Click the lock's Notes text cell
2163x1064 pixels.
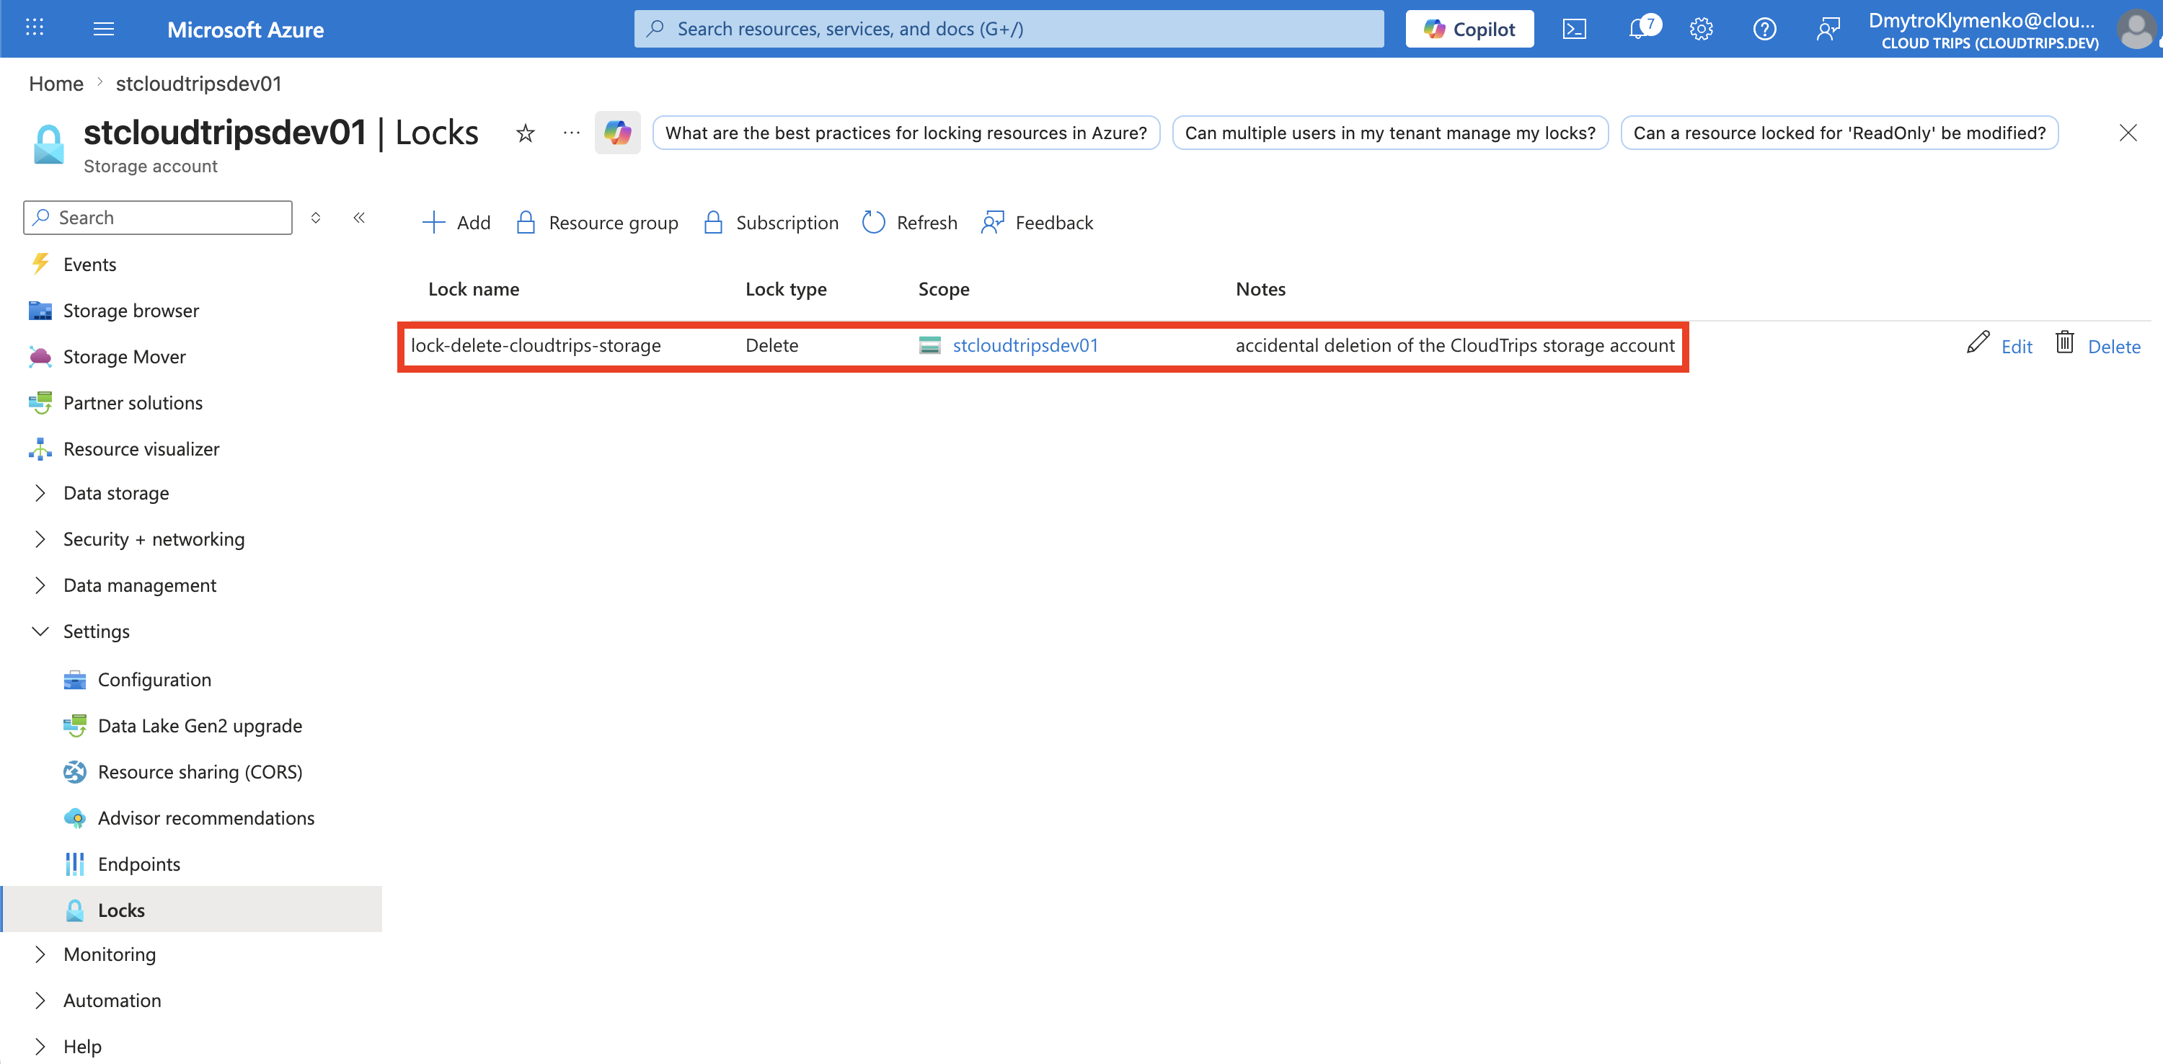tap(1455, 345)
